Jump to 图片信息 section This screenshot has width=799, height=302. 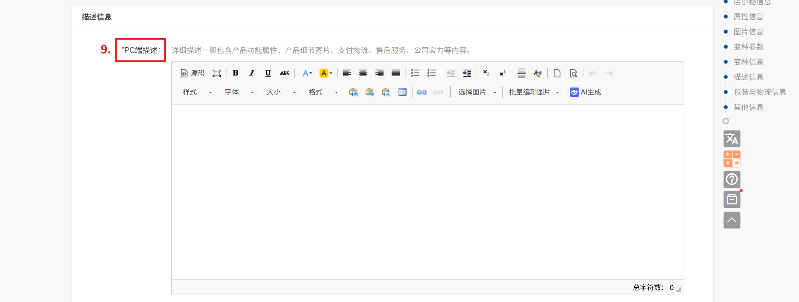pyautogui.click(x=748, y=32)
